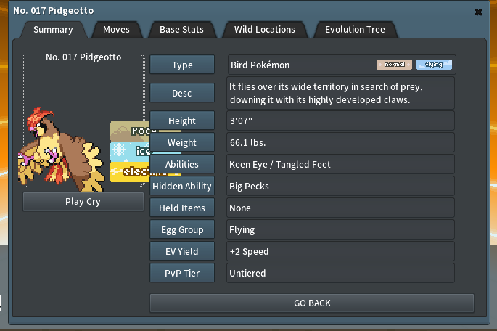The width and height of the screenshot is (497, 331).
Task: Click the electric weakness type icon
Action: click(x=130, y=172)
